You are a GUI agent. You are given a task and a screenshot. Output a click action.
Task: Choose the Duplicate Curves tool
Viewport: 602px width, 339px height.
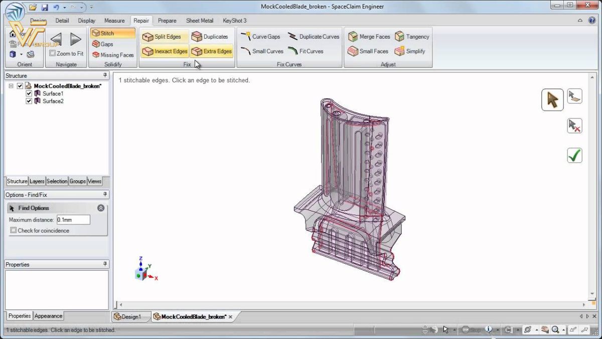pos(314,37)
